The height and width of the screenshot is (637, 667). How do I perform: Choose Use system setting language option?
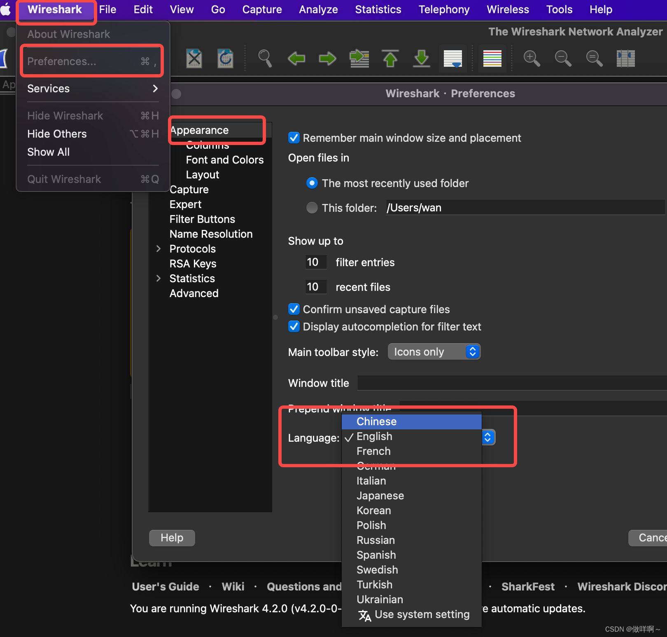412,614
